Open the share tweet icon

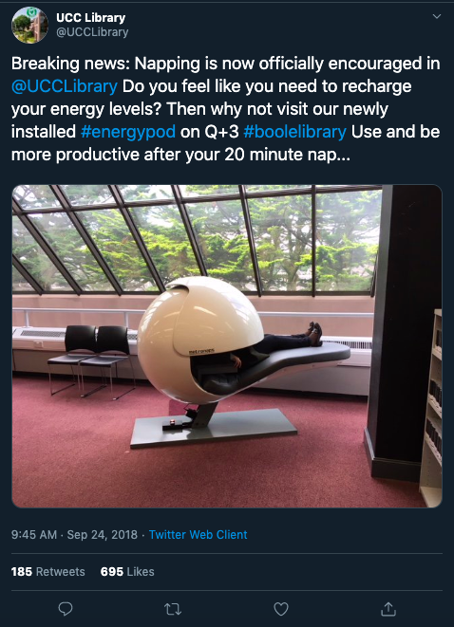(x=388, y=609)
